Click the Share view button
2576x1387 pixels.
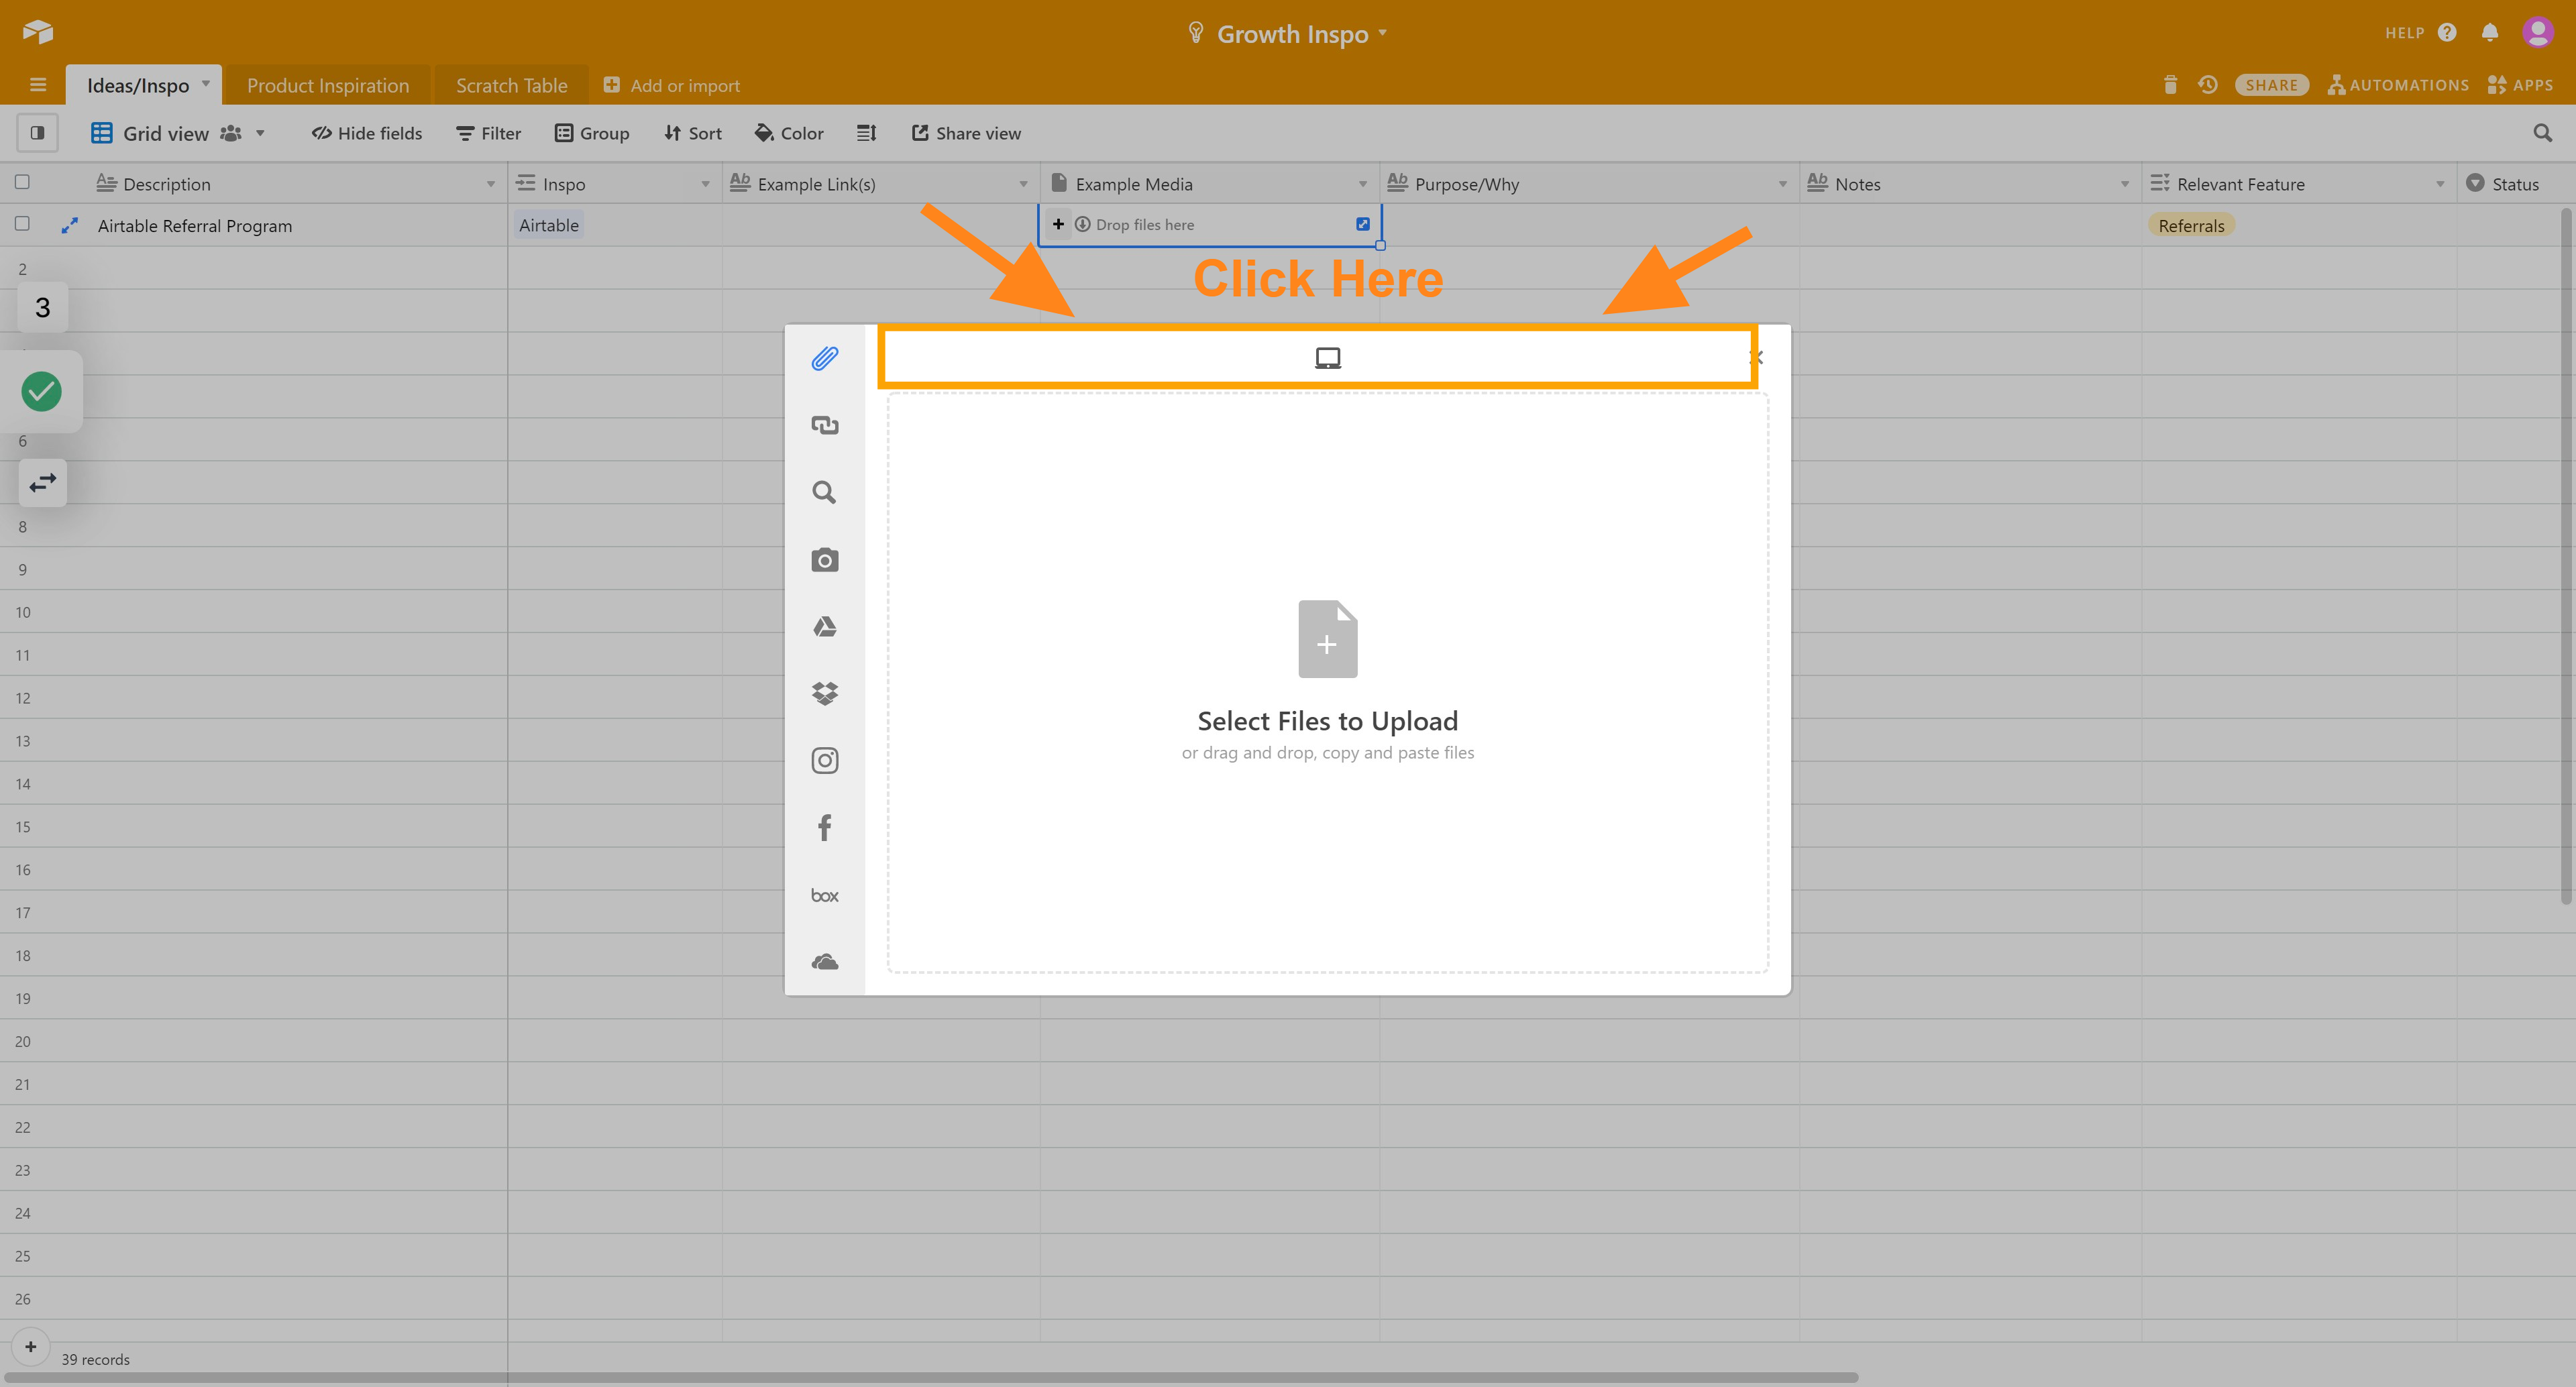966,133
